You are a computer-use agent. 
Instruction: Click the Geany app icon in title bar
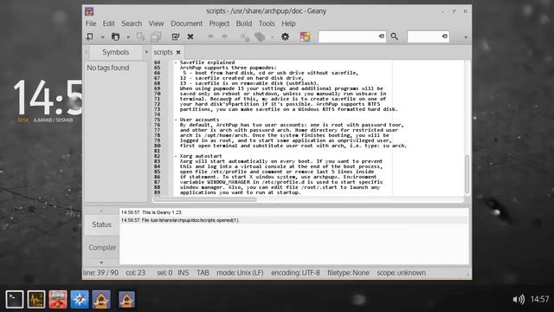(89, 11)
